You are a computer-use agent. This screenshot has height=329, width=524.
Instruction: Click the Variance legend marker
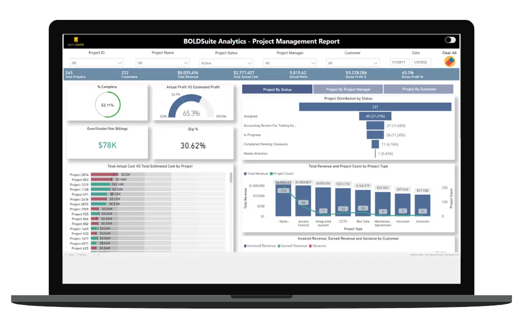tap(310, 246)
